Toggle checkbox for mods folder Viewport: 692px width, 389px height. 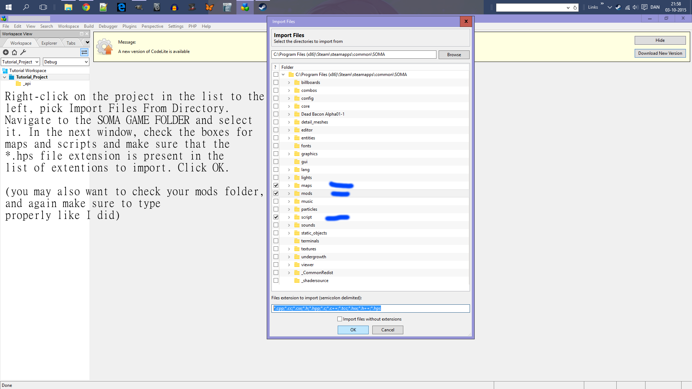(276, 193)
